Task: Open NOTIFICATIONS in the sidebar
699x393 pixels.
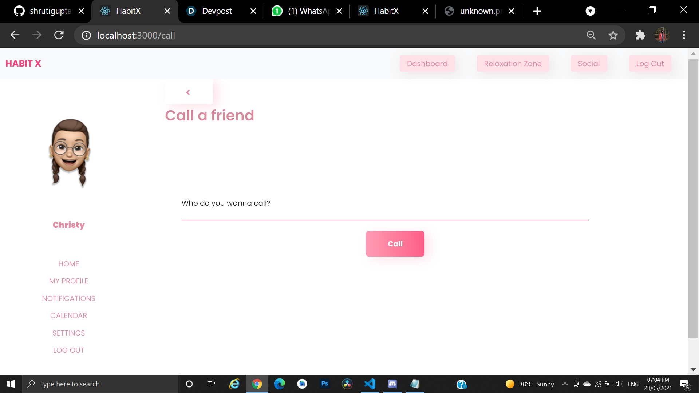Action: point(68,298)
